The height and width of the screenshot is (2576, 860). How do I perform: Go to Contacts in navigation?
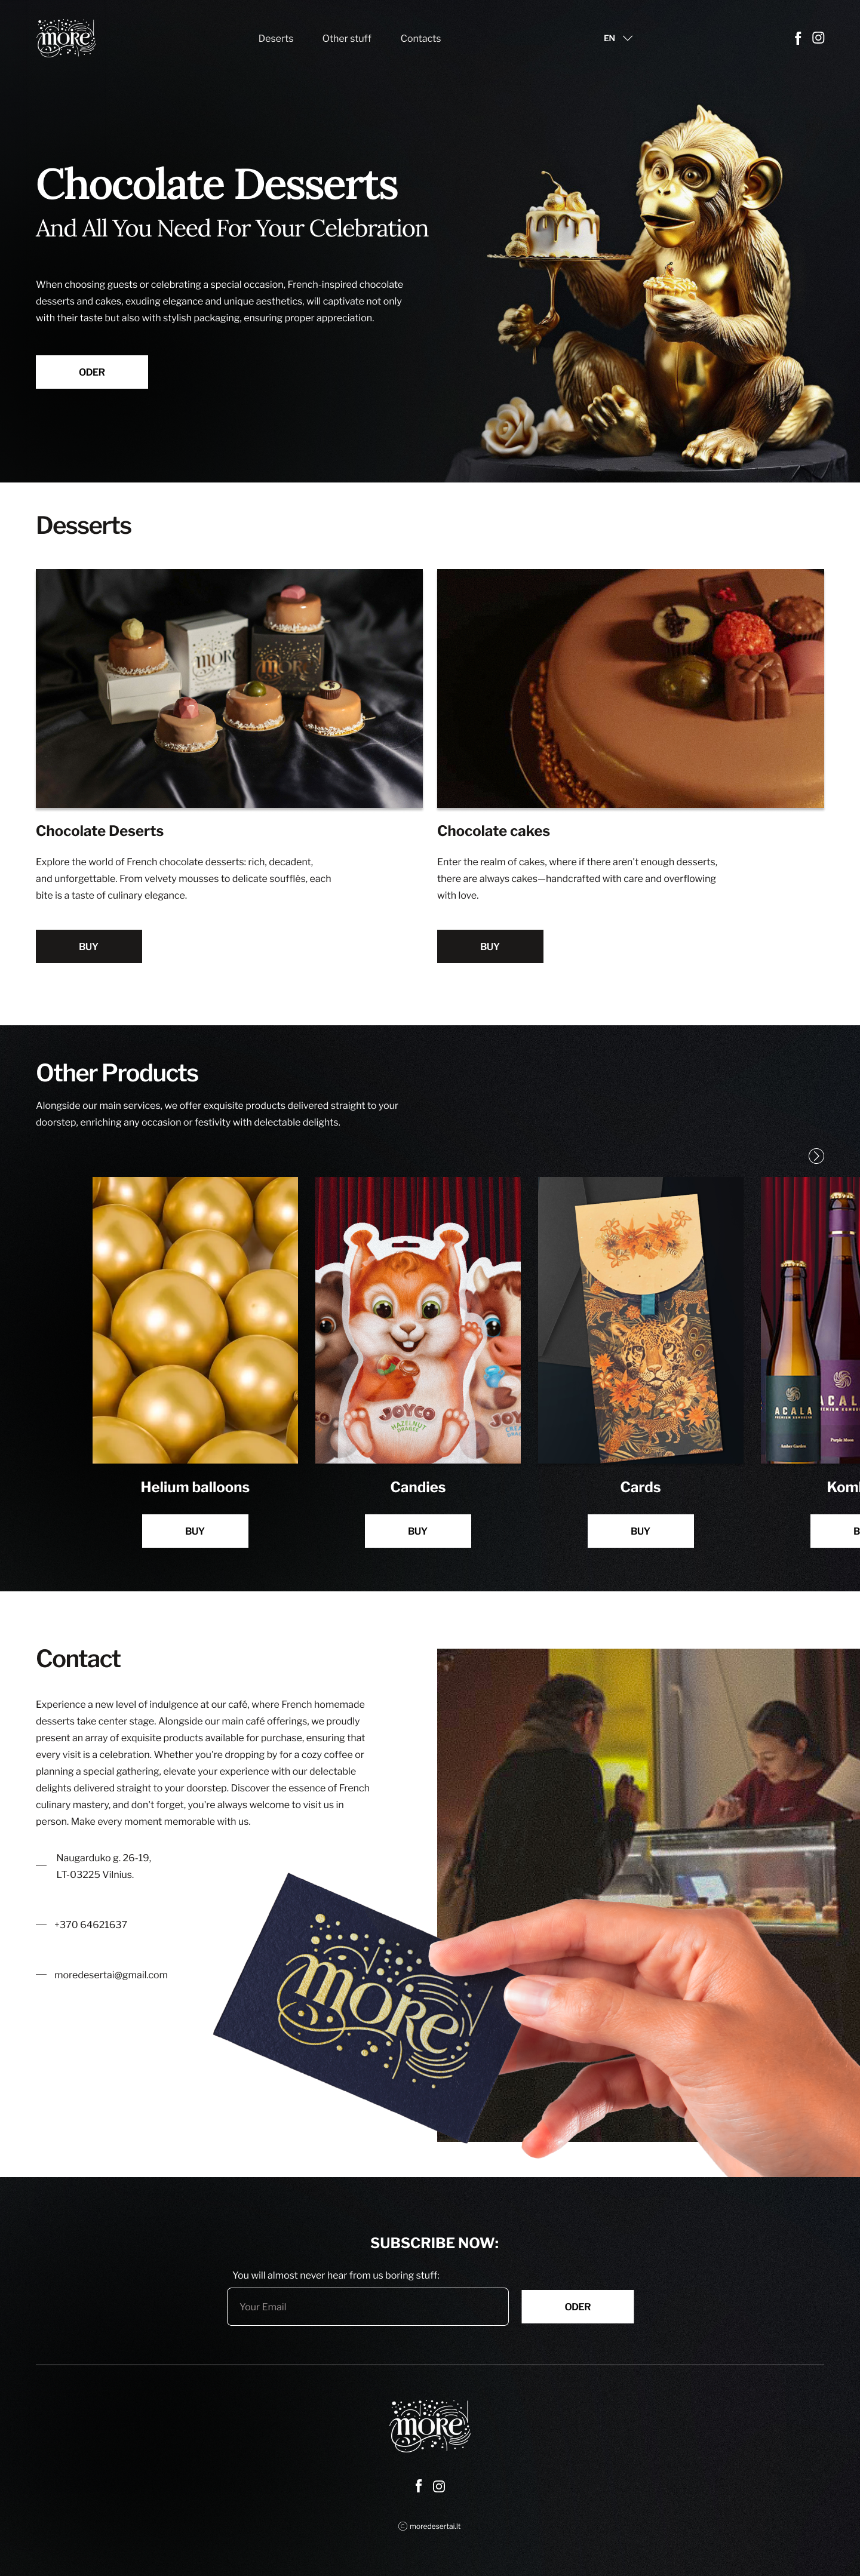420,38
